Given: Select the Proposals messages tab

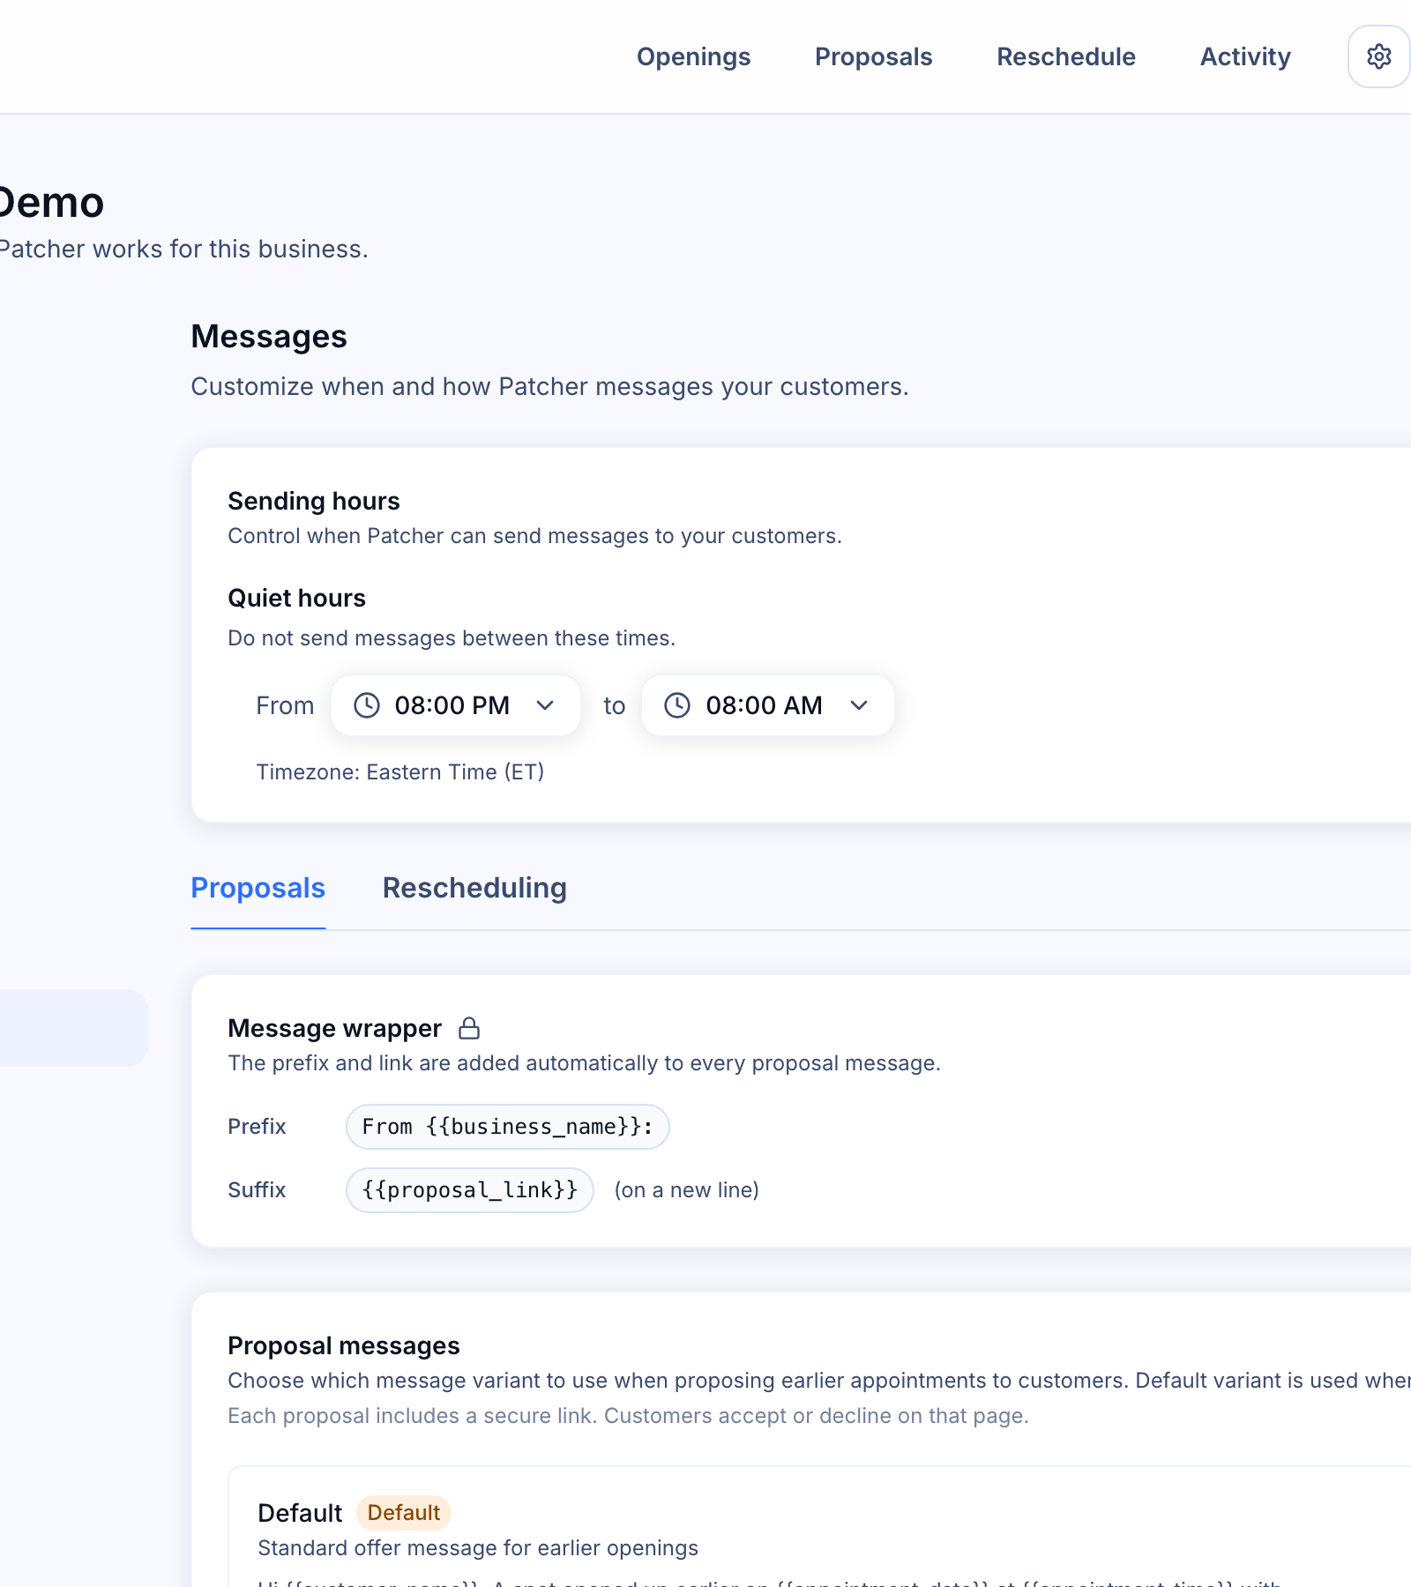Looking at the screenshot, I should pos(258,888).
